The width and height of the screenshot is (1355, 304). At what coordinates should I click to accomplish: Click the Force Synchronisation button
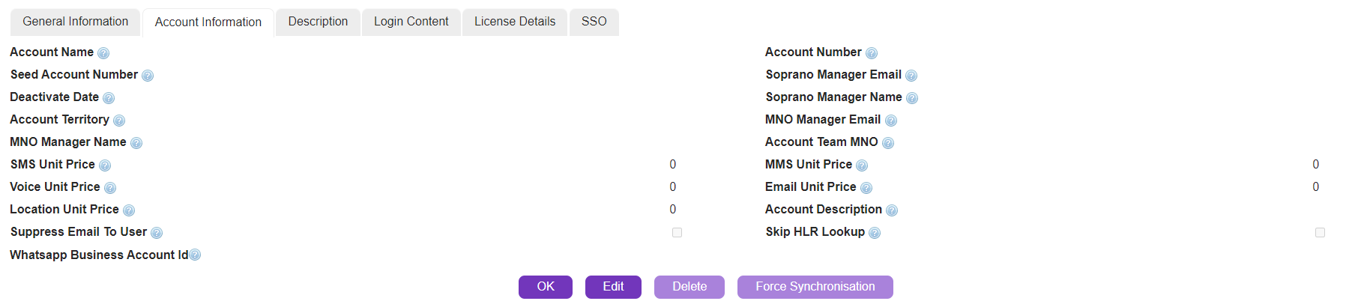pos(815,287)
